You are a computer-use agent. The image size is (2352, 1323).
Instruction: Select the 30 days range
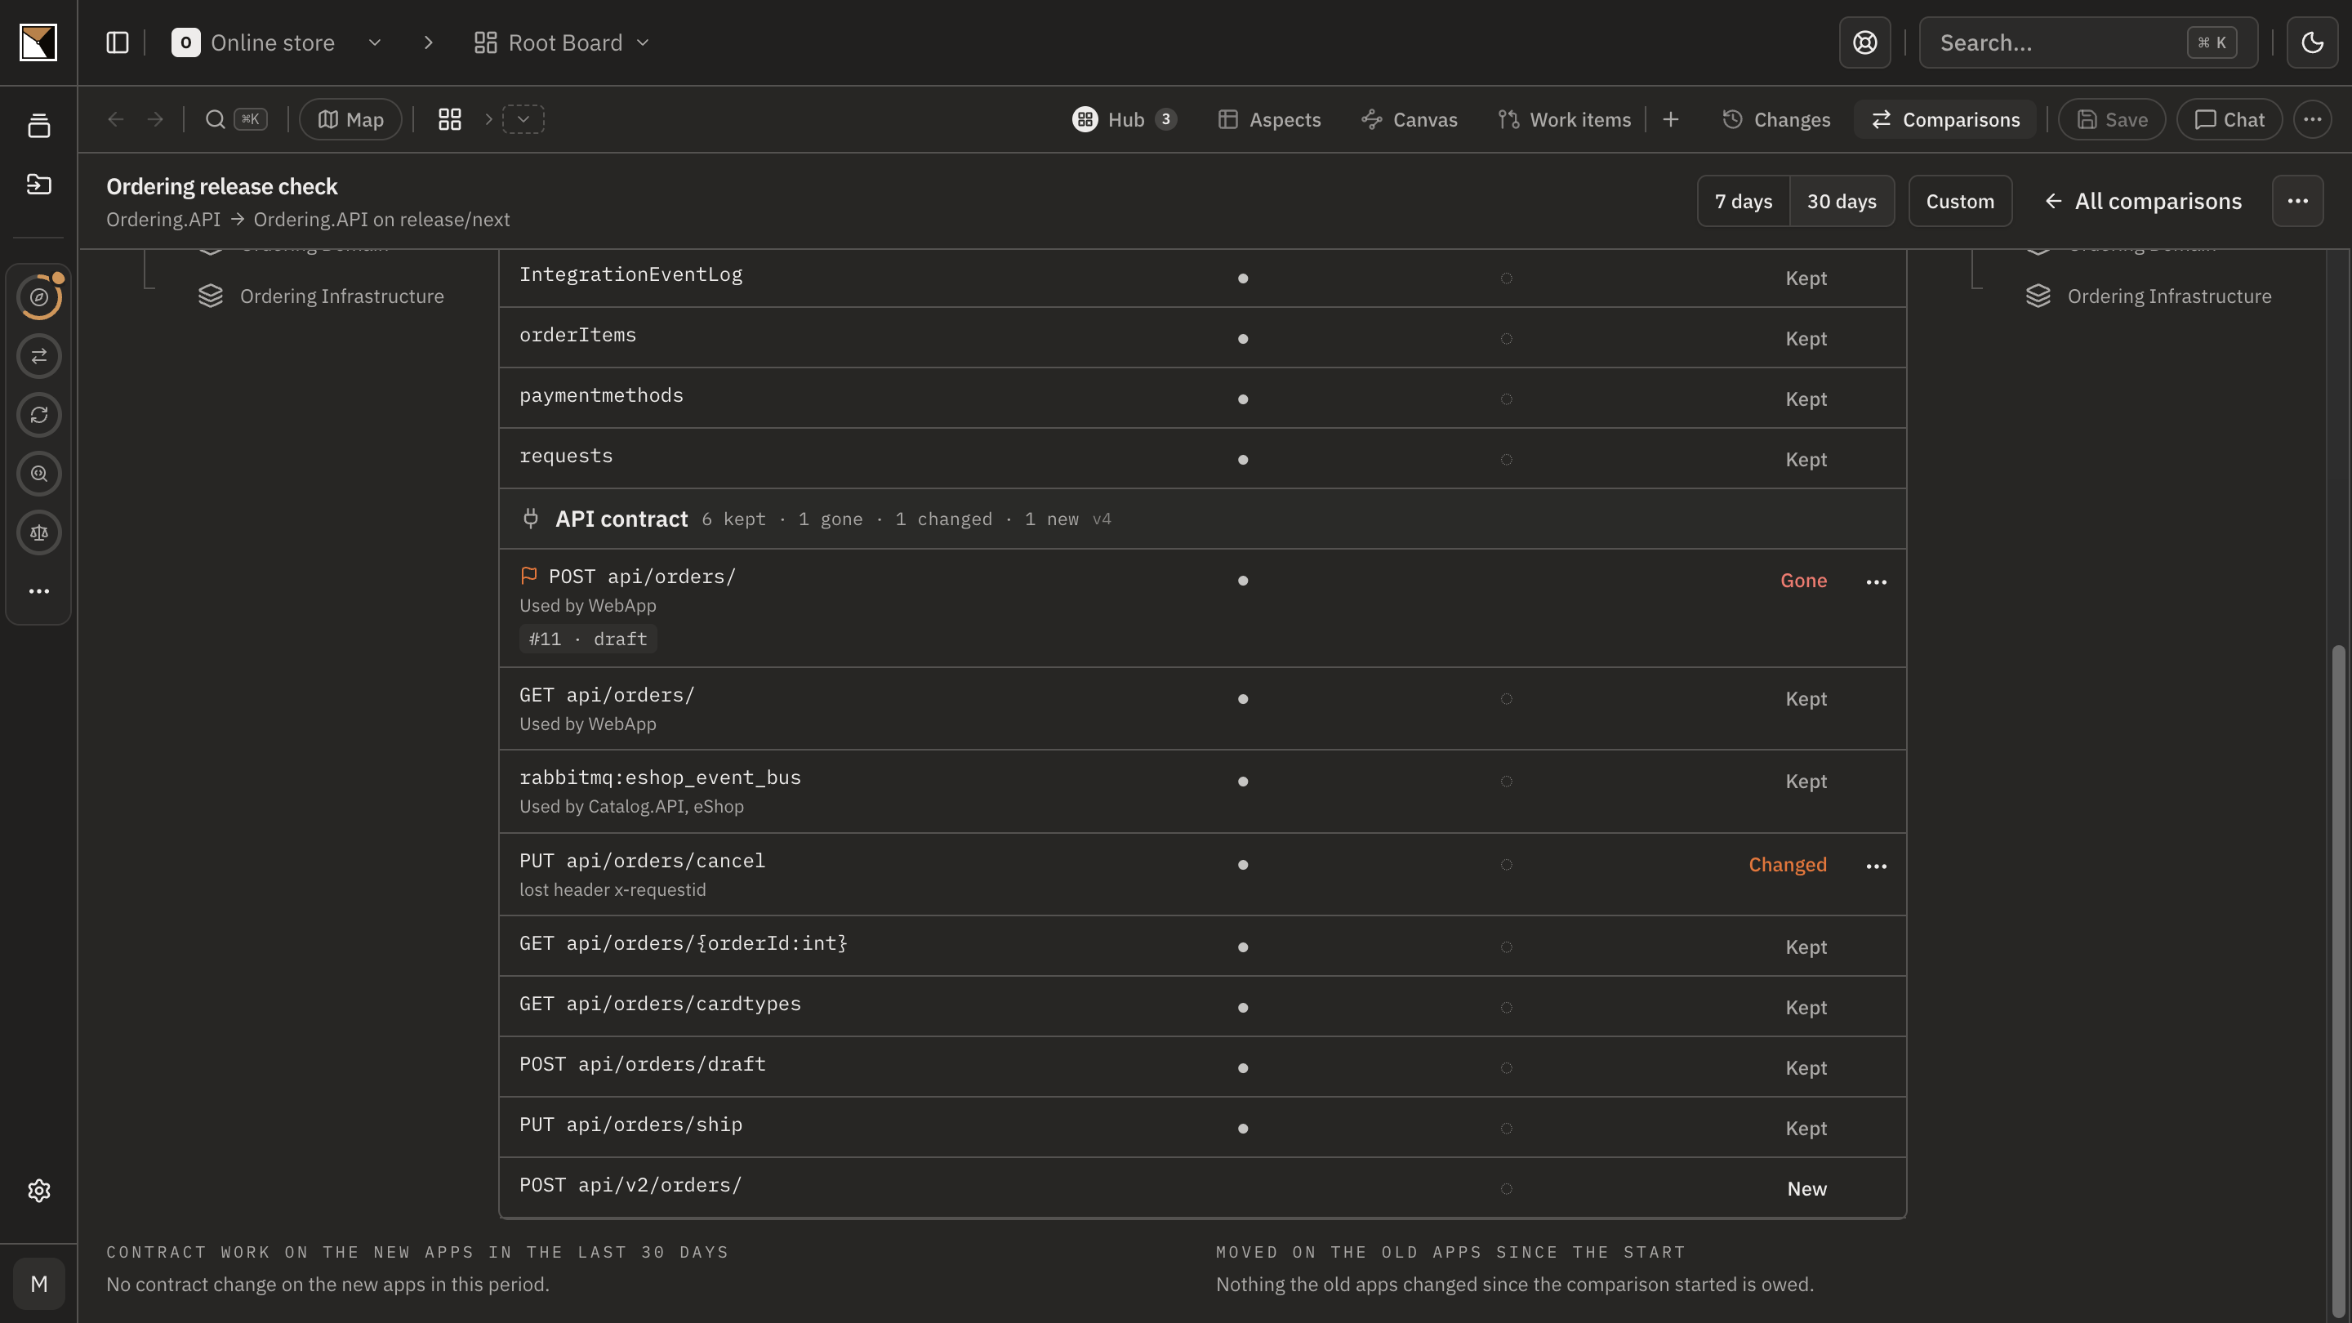[1842, 201]
